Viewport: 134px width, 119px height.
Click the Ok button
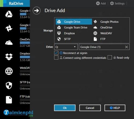point(65,108)
